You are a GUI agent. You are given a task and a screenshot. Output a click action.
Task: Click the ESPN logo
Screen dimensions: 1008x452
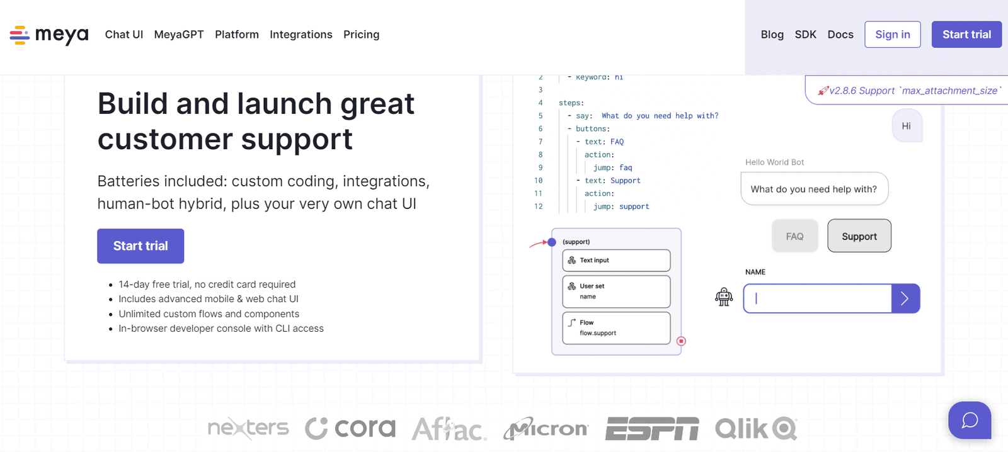coord(652,429)
